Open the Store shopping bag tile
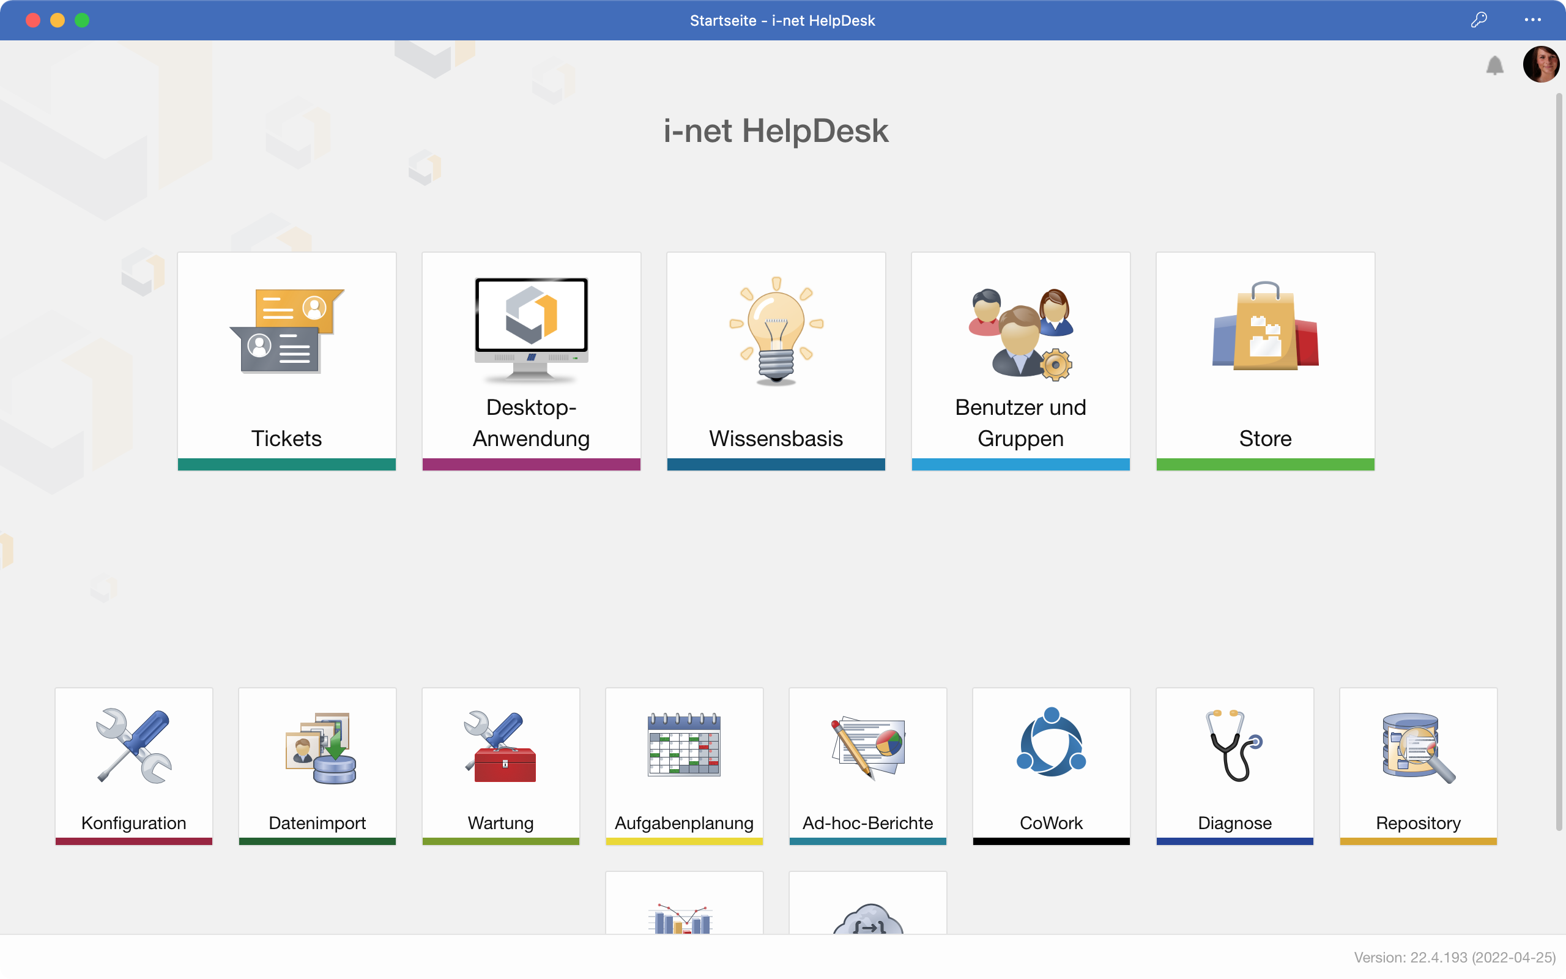1566x979 pixels. coord(1265,361)
